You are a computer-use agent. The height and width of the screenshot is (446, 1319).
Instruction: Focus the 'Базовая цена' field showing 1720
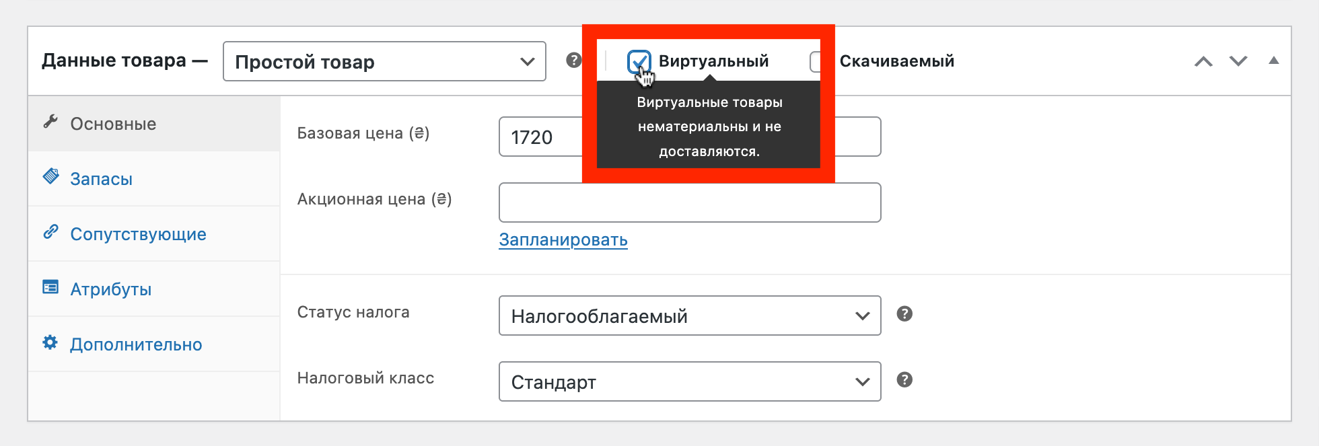pos(690,137)
